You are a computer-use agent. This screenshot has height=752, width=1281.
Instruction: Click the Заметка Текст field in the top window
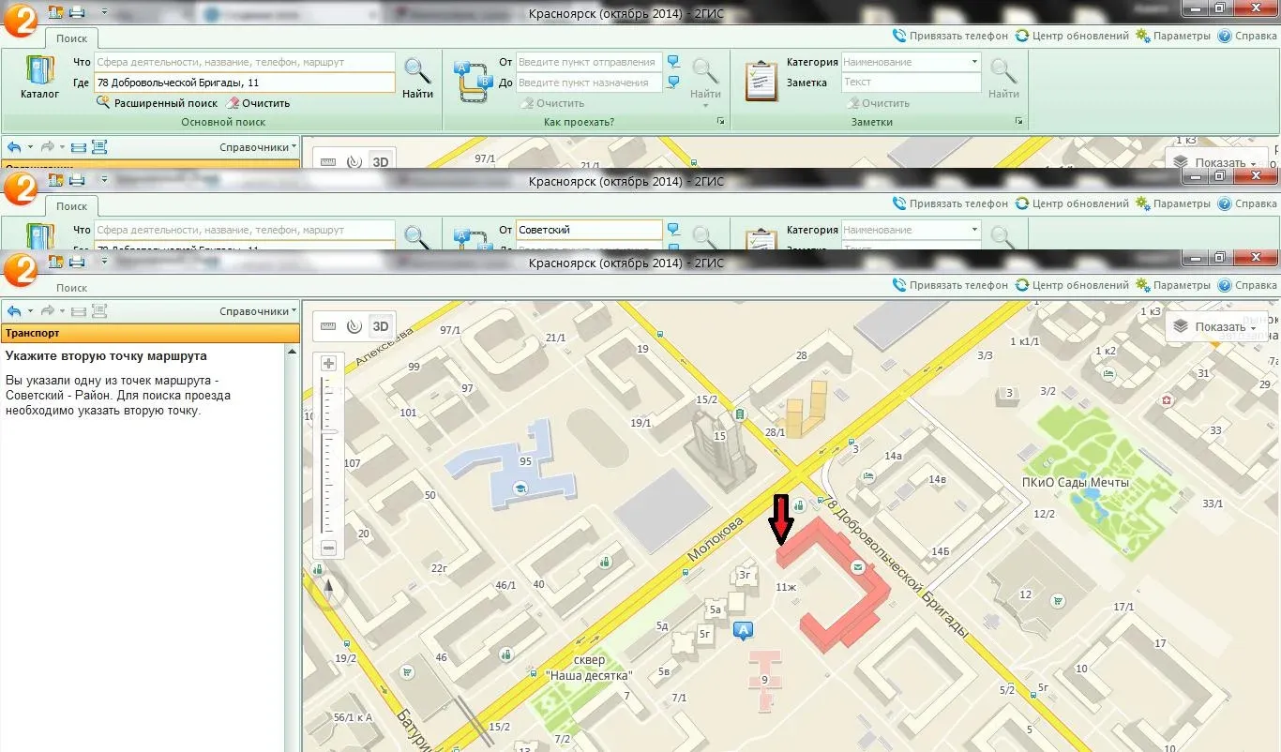point(911,83)
